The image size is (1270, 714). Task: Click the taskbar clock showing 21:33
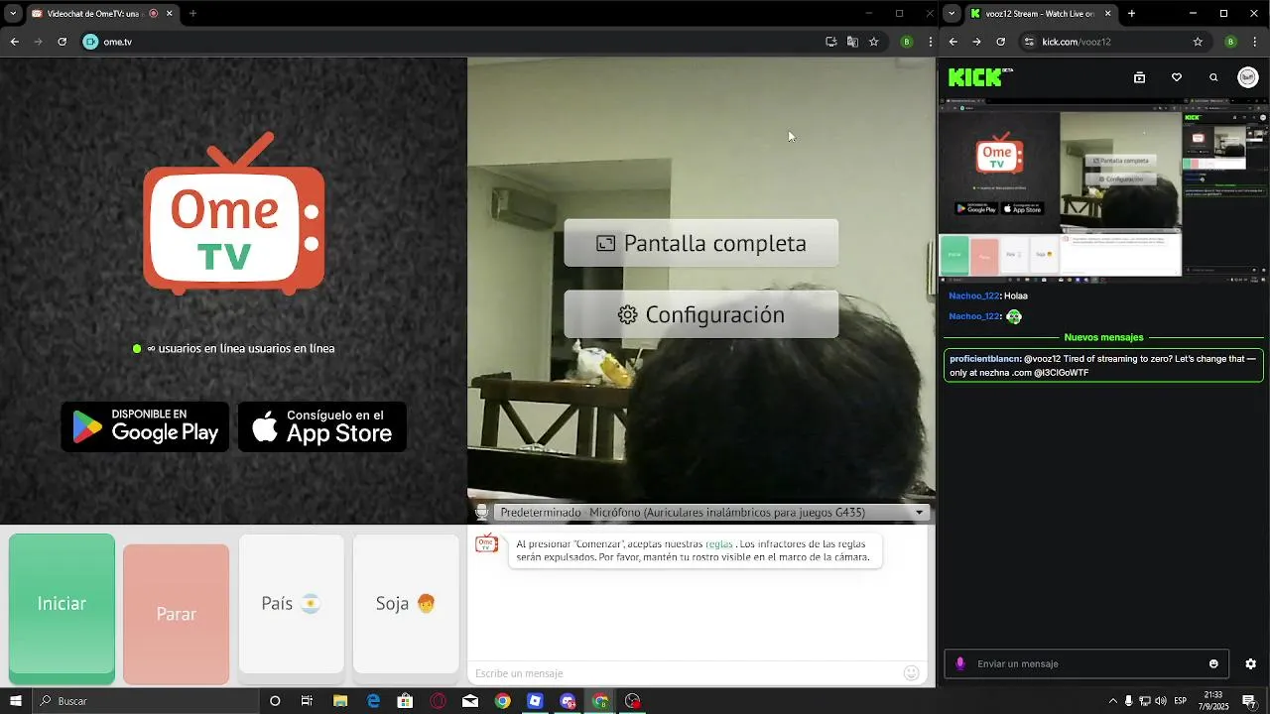tap(1212, 701)
